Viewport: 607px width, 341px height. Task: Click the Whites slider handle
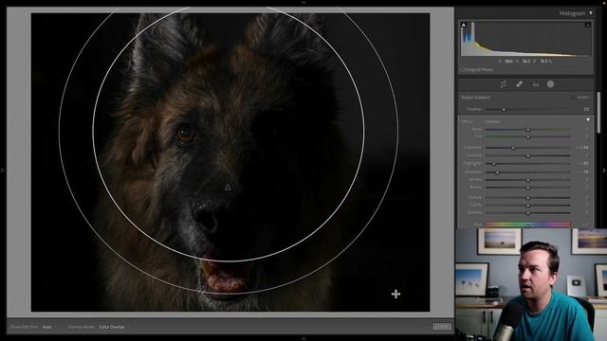pos(527,180)
